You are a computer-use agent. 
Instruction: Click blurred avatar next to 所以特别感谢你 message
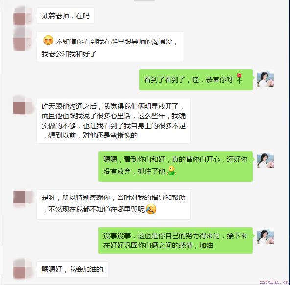pyautogui.click(x=23, y=198)
